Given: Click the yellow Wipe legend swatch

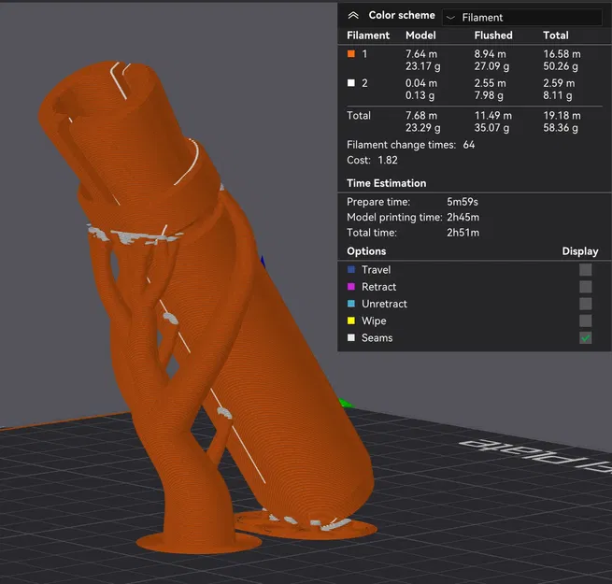Looking at the screenshot, I should [351, 320].
